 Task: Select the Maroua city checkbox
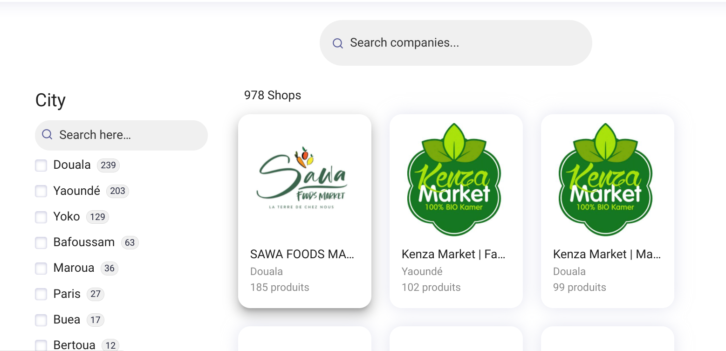point(41,268)
